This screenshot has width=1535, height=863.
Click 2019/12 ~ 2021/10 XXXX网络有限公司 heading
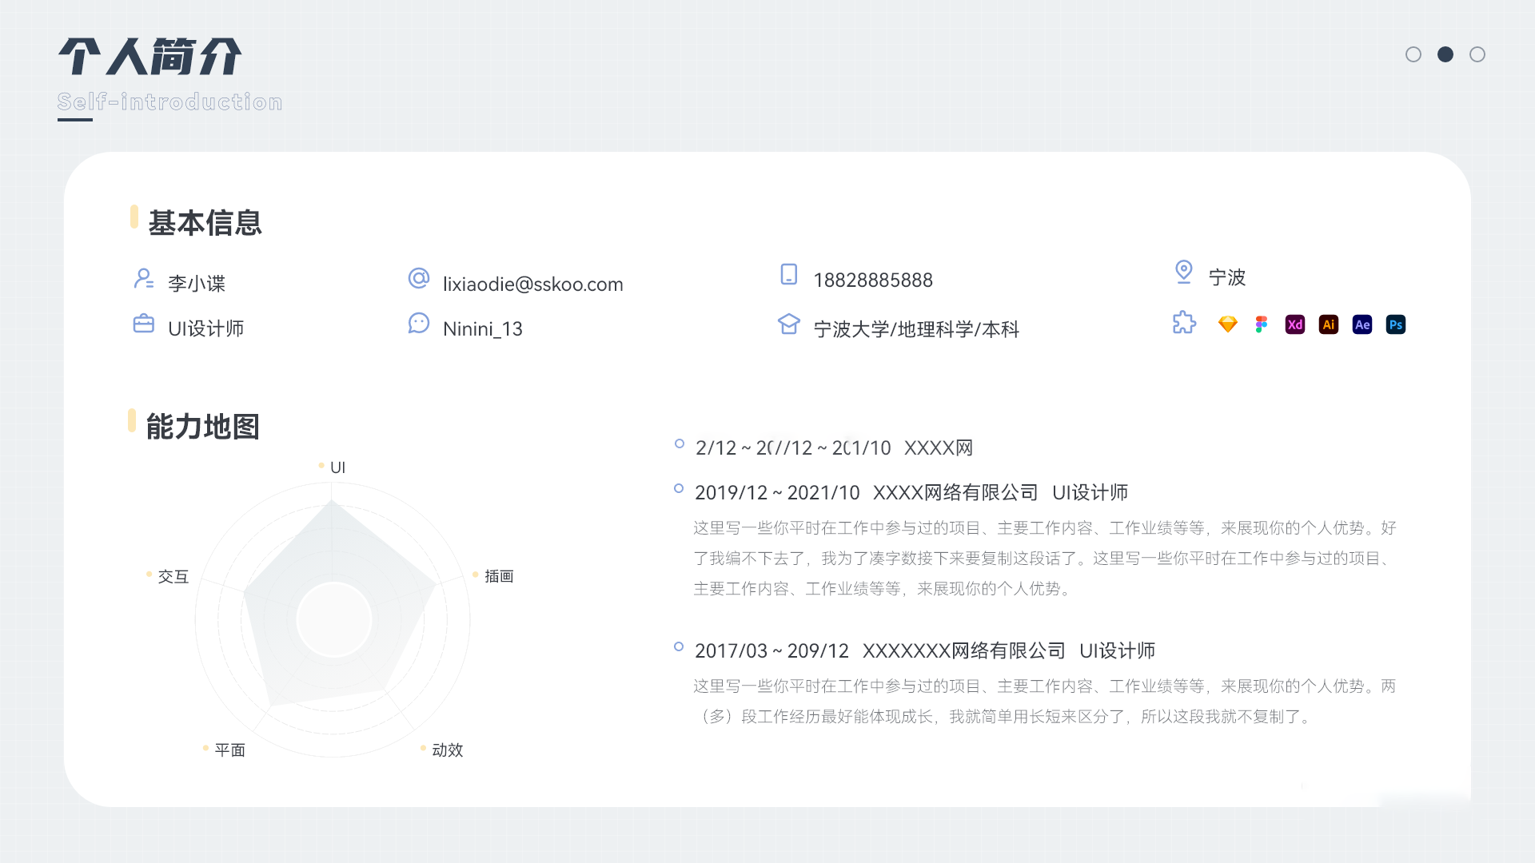pyautogui.click(x=911, y=492)
